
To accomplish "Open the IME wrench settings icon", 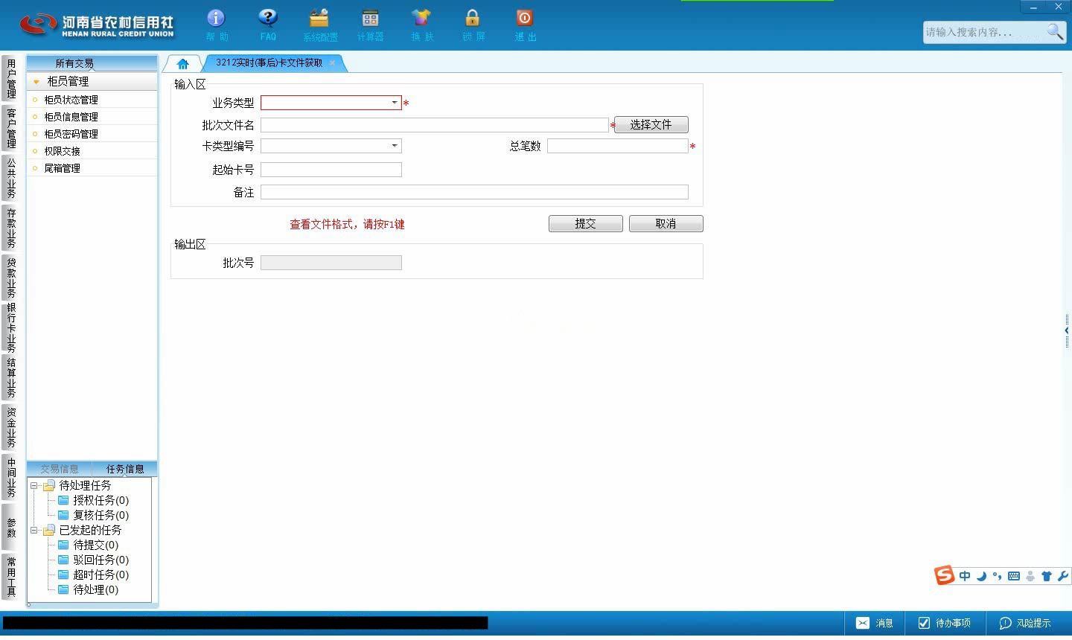I will pos(1062,576).
